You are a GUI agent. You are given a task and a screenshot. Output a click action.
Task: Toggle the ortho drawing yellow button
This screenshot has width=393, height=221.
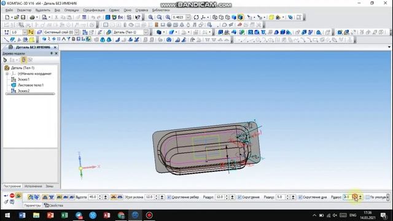coord(31,33)
